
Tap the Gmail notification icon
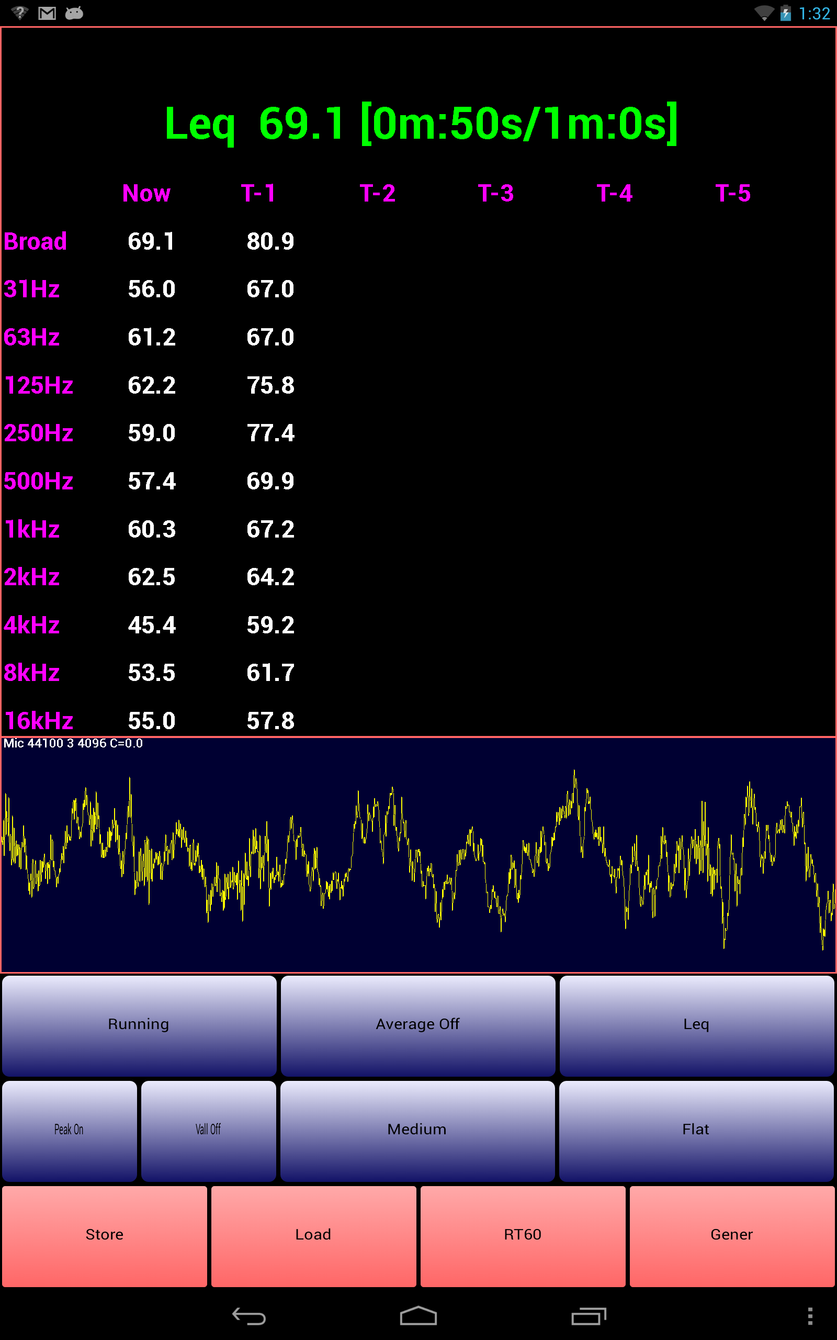47,13
